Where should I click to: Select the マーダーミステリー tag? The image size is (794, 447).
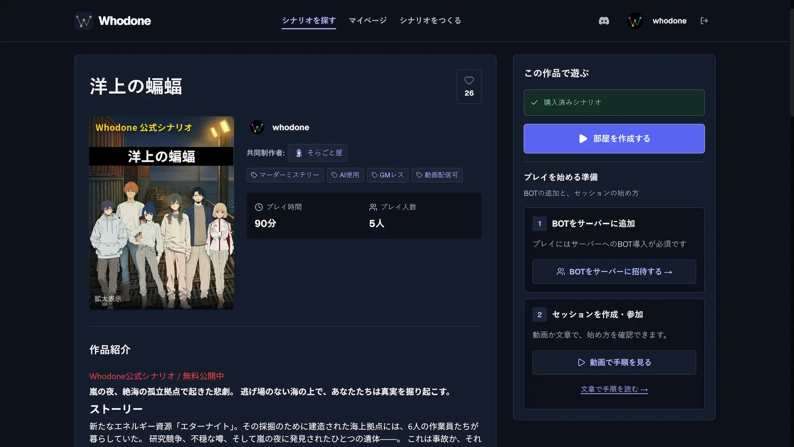pos(285,175)
